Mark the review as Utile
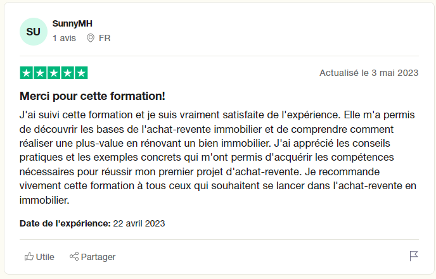The height and width of the screenshot is (279, 436). 45,257
